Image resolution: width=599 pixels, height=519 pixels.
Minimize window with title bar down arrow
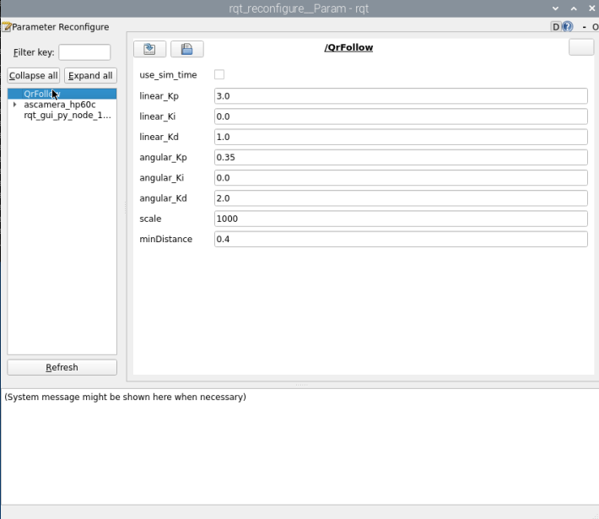[555, 8]
